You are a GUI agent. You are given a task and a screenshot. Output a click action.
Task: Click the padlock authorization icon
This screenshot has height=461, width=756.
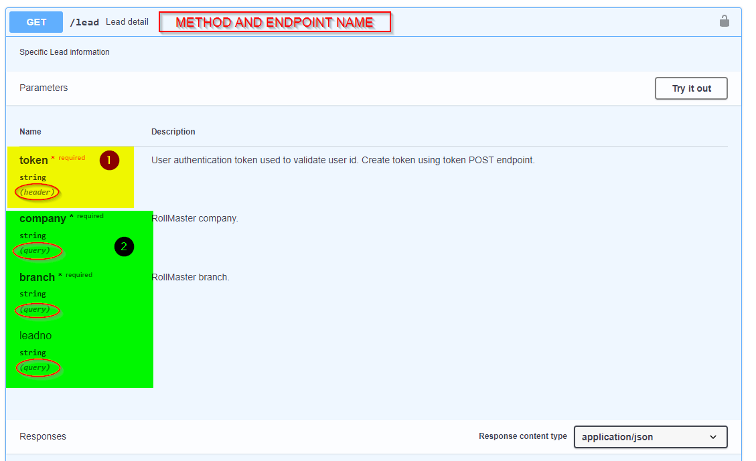pos(724,21)
